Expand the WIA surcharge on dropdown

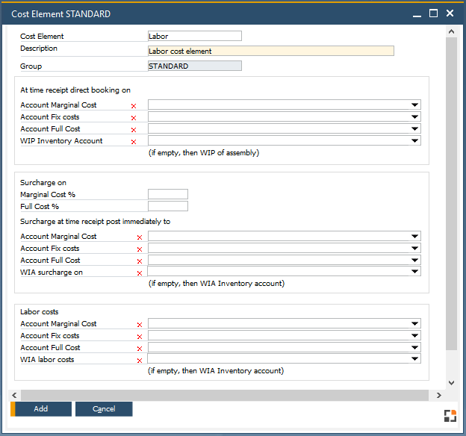coord(414,272)
